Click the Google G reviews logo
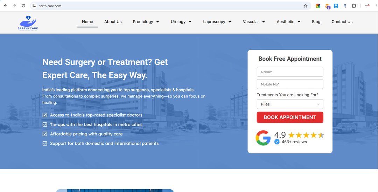The width and height of the screenshot is (378, 192). coord(263,138)
